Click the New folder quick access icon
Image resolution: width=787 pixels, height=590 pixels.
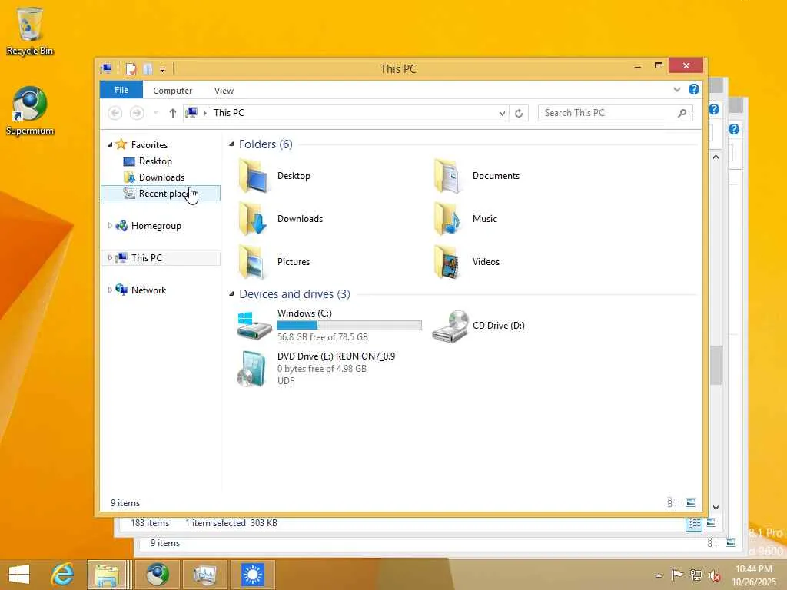click(x=148, y=68)
